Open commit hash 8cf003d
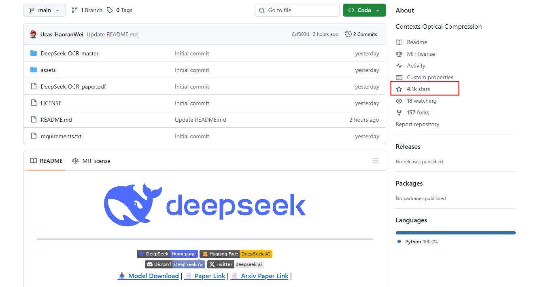 [x=300, y=34]
